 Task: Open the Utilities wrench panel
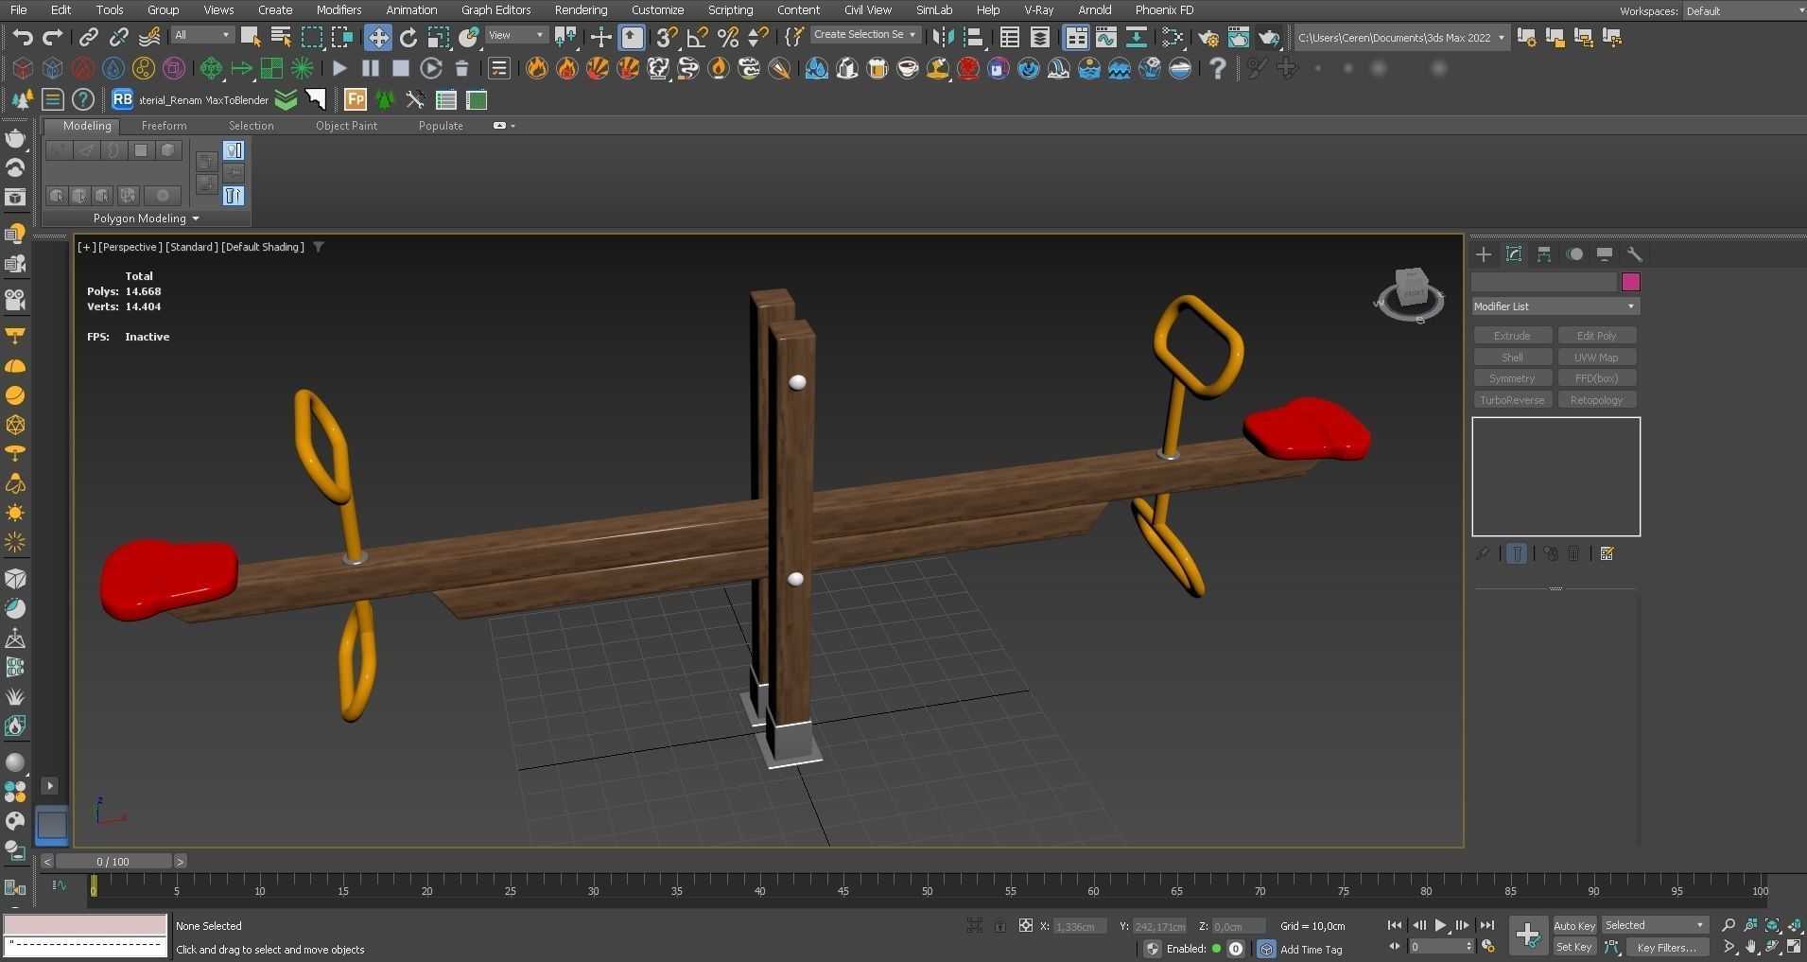pos(1635,254)
